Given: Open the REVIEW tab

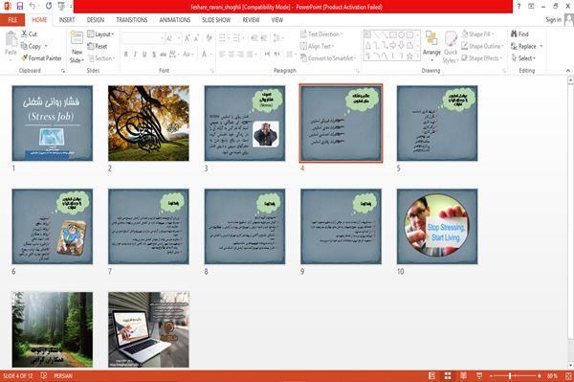Looking at the screenshot, I should click(251, 20).
